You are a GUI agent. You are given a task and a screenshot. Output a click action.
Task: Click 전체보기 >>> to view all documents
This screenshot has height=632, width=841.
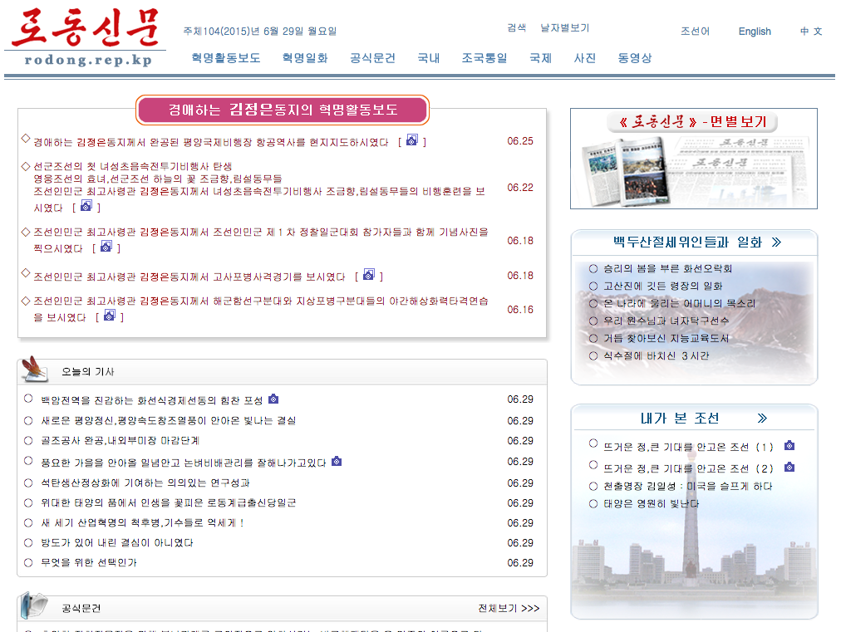(508, 609)
